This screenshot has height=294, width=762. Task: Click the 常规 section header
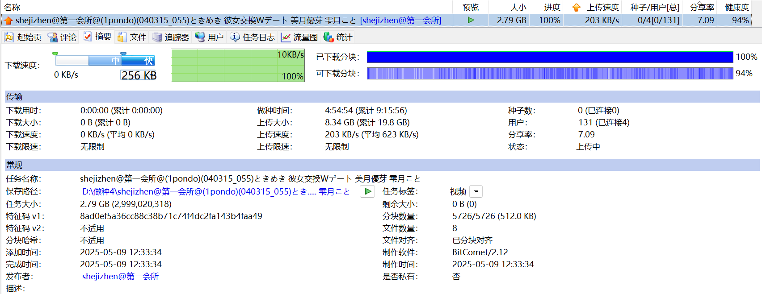[x=382, y=165]
